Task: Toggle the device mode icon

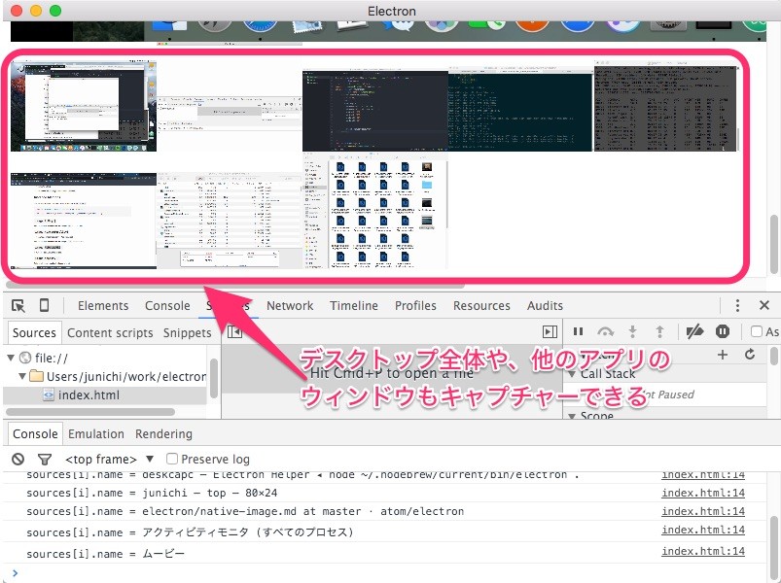Action: (44, 305)
